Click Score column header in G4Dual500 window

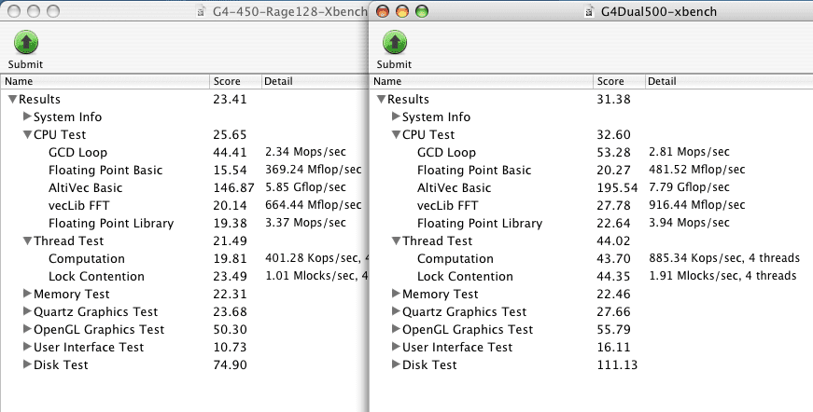[x=619, y=81]
